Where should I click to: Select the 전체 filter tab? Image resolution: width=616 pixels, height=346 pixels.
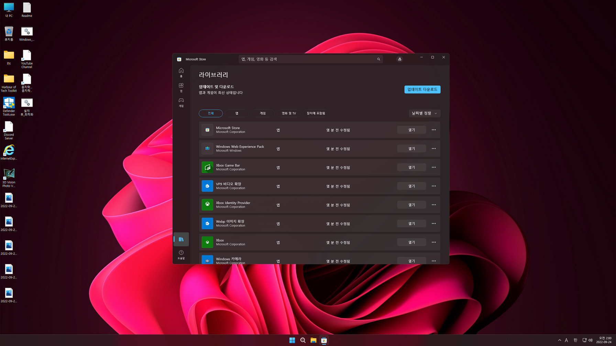211,113
